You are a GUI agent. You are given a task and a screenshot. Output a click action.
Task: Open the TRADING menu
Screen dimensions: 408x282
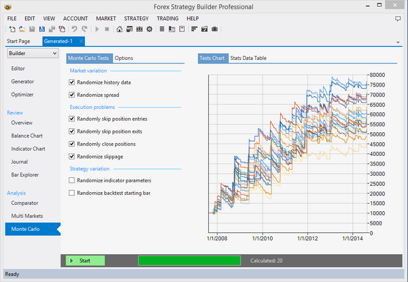click(x=167, y=18)
